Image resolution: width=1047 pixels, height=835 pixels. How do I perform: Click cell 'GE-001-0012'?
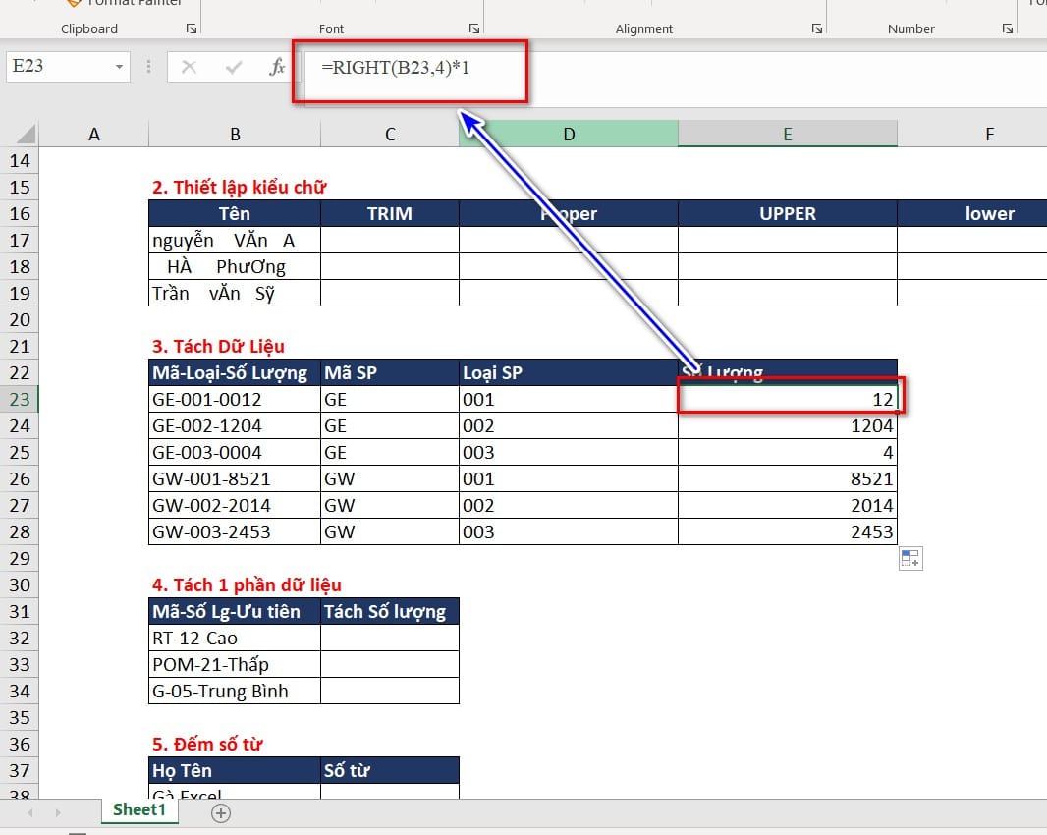[x=235, y=400]
